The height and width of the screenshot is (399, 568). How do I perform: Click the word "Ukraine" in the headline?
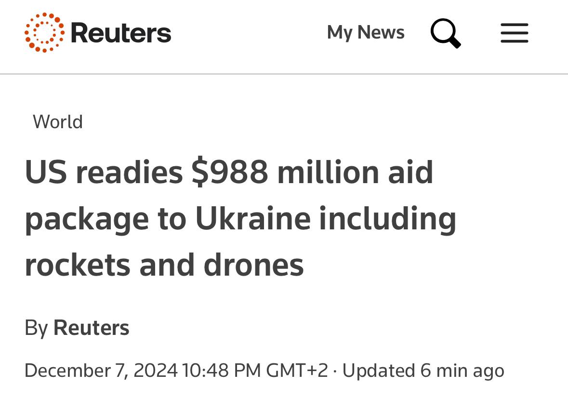point(253,218)
